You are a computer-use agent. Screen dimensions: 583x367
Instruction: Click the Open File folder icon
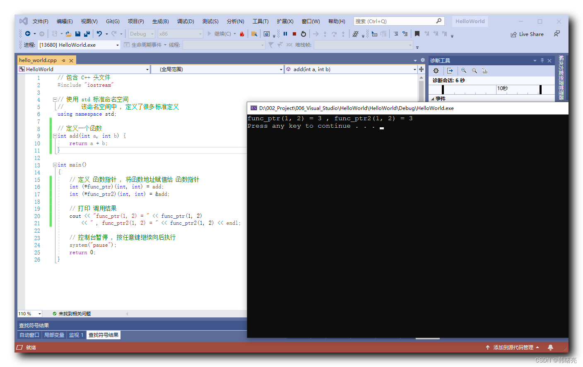[69, 34]
